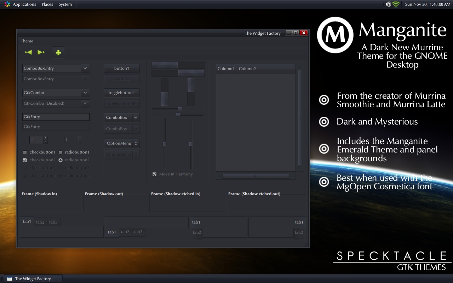Click the horizontal scrollbar right arrow

292,176
